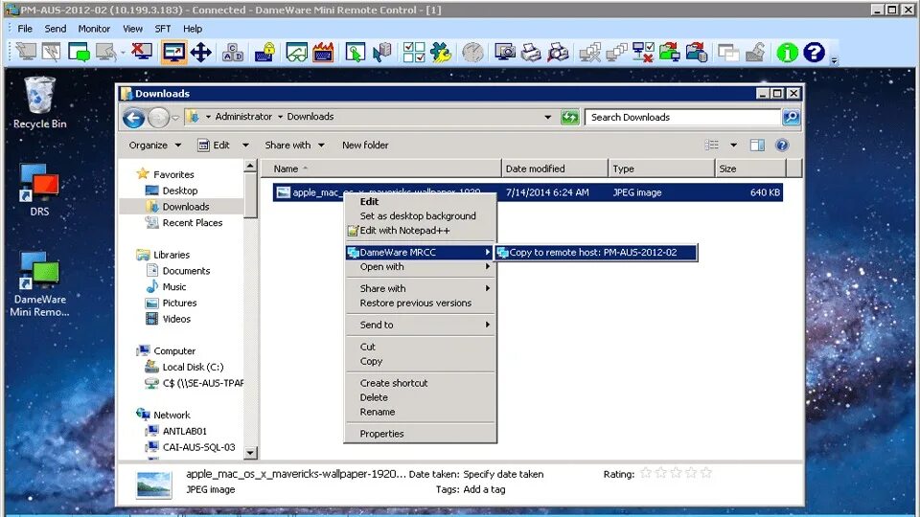Toggle the preview pane icon
Viewport: 920px width, 517px height.
pyautogui.click(x=757, y=146)
